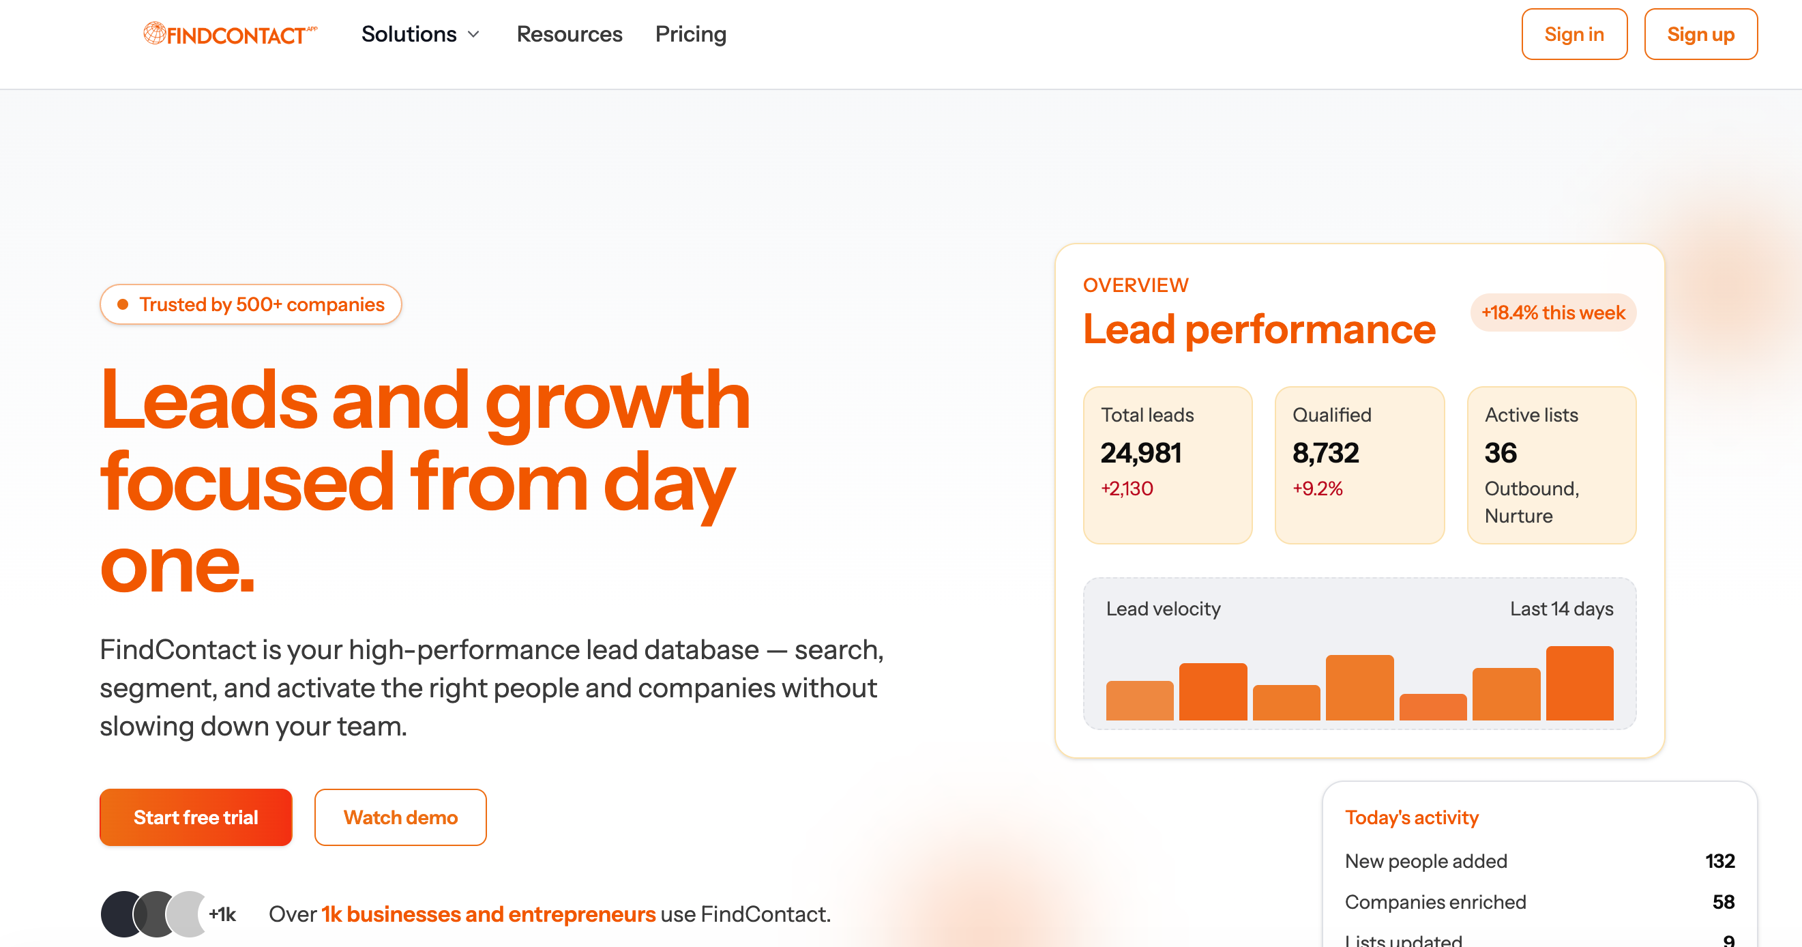
Task: Click the 'Trusted by 500+ companies' badge
Action: [x=250, y=304]
